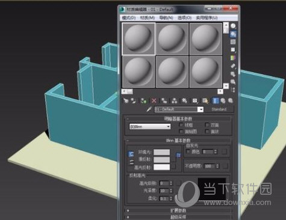Click the 环境光 ambient color swatch
Image resolution: width=286 pixels, height=220 pixels.
(x=162, y=152)
